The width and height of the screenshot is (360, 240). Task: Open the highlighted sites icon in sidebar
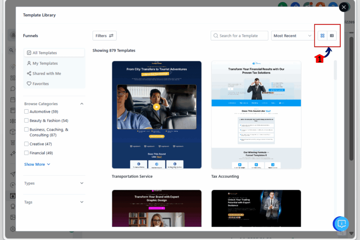pos(13,196)
